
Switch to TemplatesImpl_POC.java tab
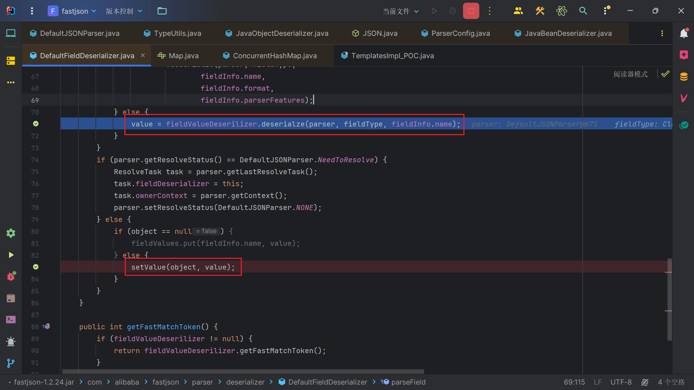387,56
